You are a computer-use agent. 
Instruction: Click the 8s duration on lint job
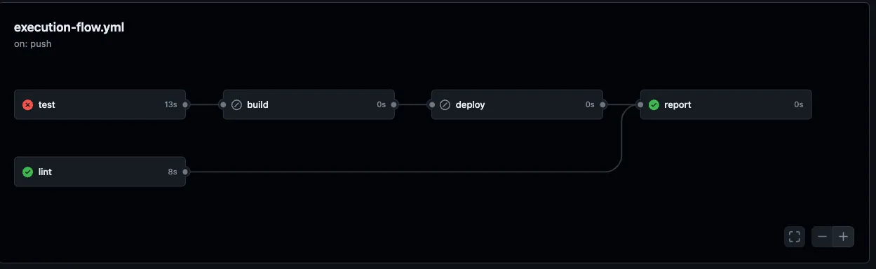pyautogui.click(x=173, y=172)
